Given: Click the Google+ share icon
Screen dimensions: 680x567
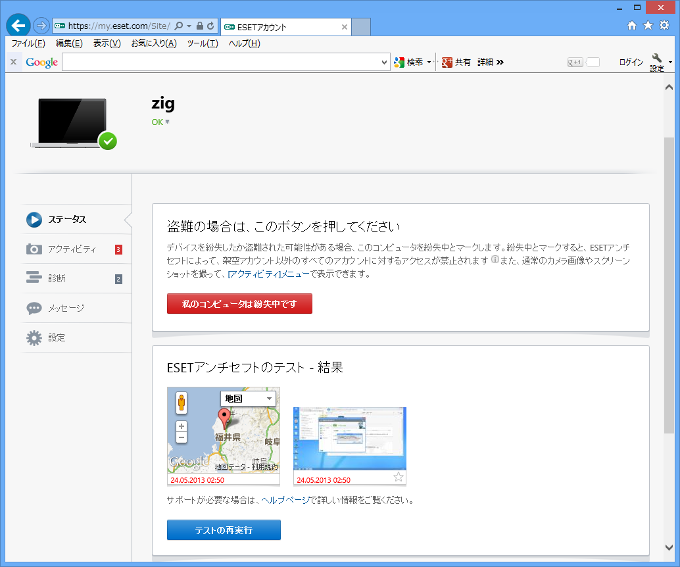Looking at the screenshot, I should (x=447, y=62).
